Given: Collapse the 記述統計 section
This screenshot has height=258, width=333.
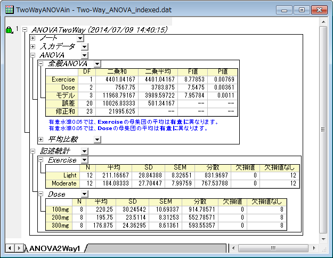Looking at the screenshot, I should (33, 151).
